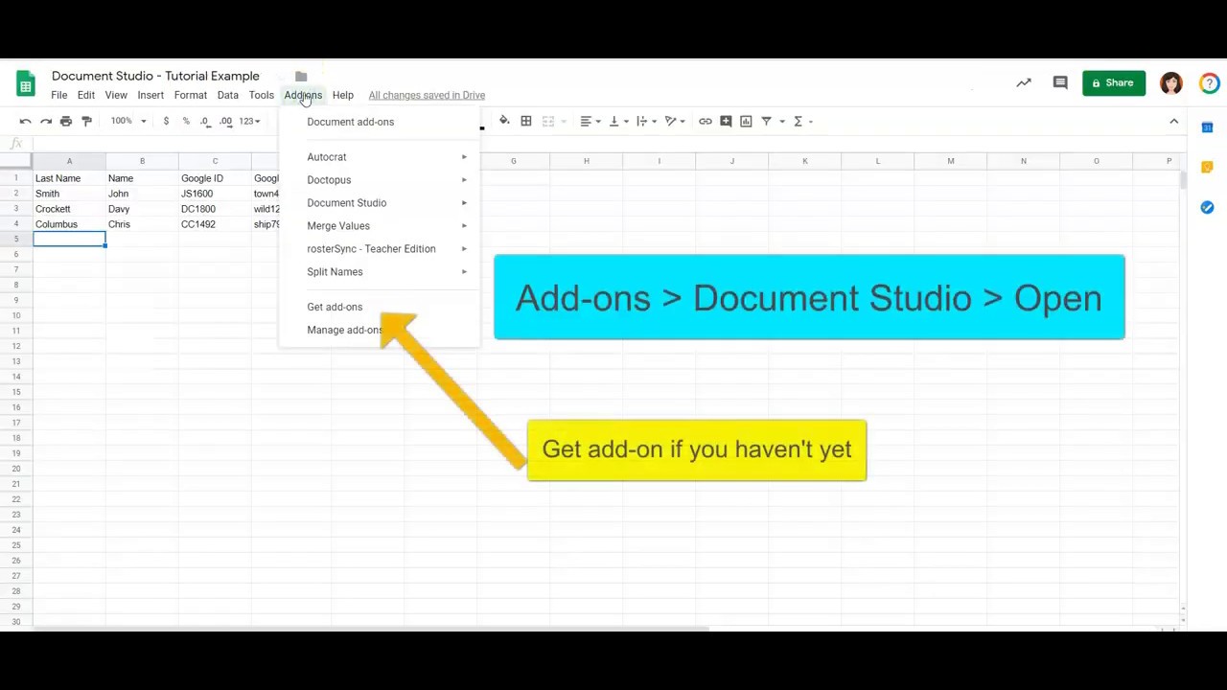Create a filter
The image size is (1227, 690).
[766, 121]
